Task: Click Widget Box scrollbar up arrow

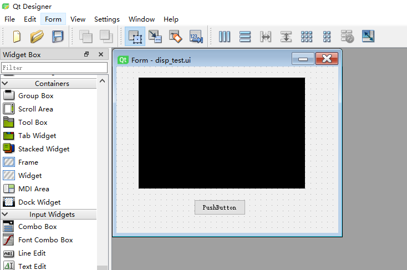Action: (103, 81)
